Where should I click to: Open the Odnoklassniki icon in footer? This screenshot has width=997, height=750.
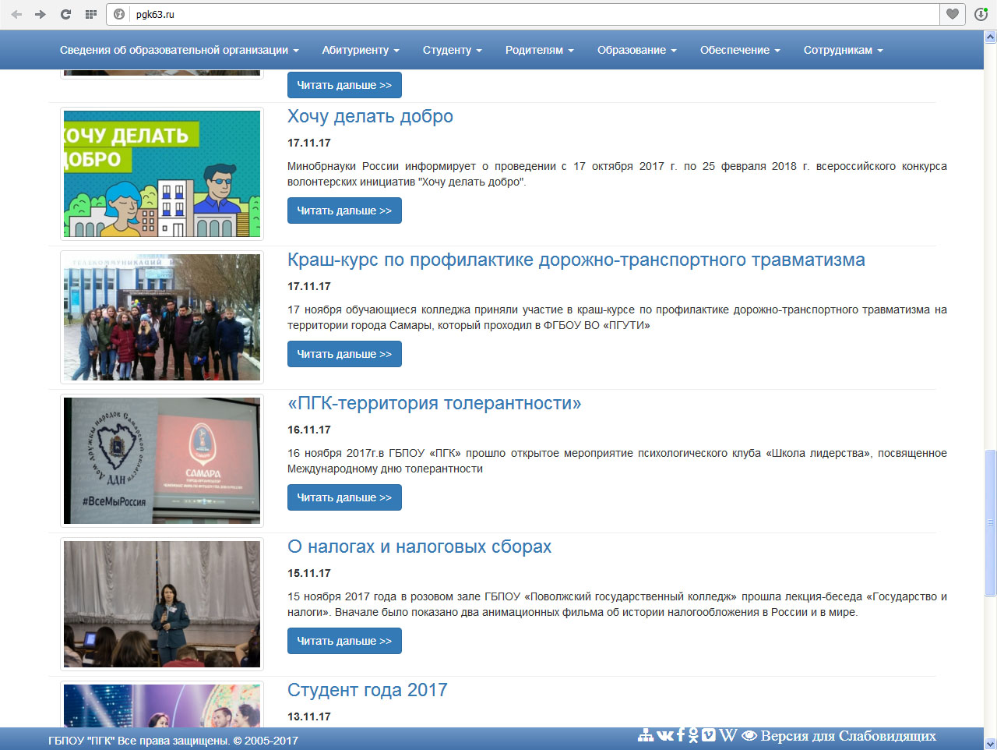pos(693,735)
